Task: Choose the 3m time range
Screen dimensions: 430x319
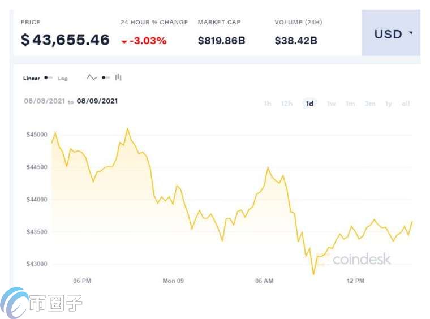Action: (x=370, y=104)
